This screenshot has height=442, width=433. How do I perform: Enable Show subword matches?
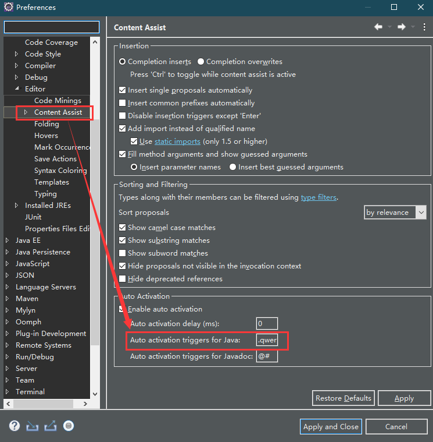(x=122, y=253)
